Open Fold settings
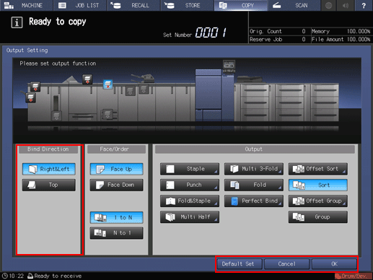The height and width of the screenshot is (280, 373). pos(254,185)
